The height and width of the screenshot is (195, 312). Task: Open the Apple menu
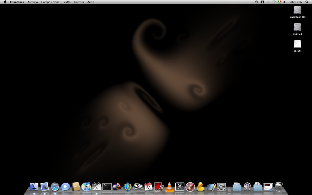pos(5,2)
